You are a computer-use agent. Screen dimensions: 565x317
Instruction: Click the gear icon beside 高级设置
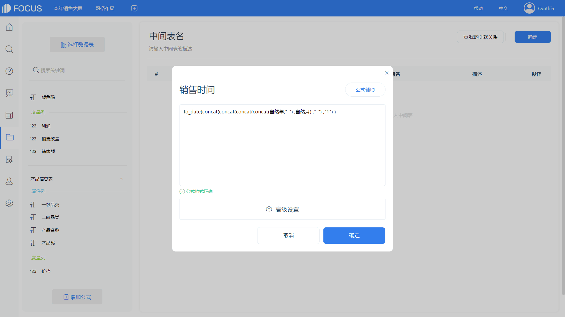(x=269, y=209)
